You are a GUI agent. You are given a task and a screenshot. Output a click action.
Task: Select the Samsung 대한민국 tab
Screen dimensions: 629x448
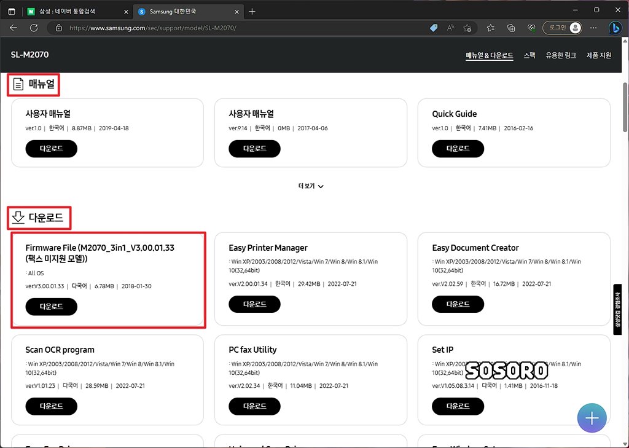point(188,12)
